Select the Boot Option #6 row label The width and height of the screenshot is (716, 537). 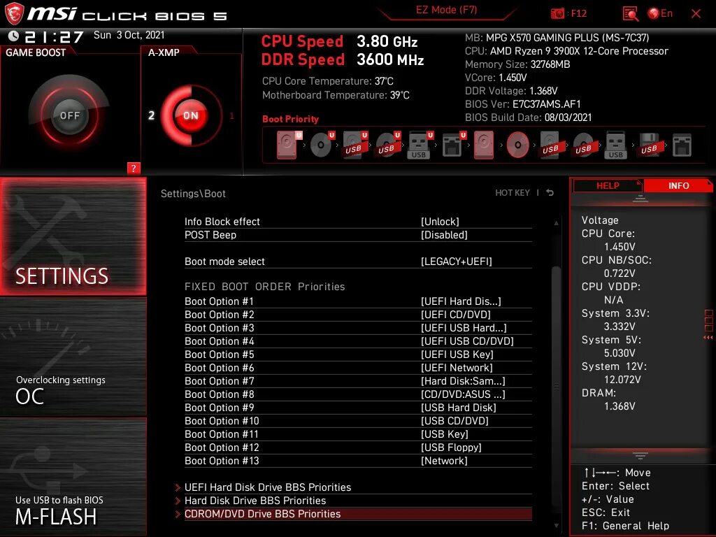pos(219,368)
